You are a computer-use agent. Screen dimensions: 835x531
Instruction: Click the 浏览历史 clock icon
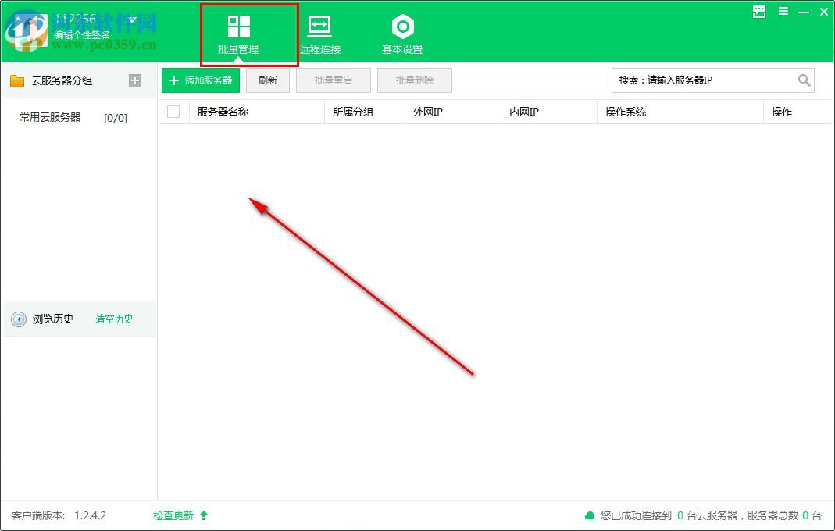tap(18, 319)
